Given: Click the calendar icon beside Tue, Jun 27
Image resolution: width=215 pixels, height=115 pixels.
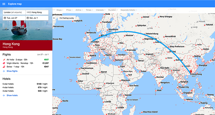Looking at the screenshot, I should point(5,18).
